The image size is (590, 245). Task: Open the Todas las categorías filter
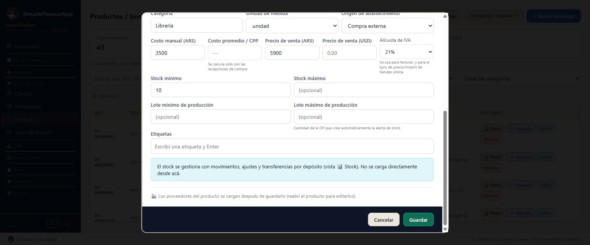[x=519, y=79]
